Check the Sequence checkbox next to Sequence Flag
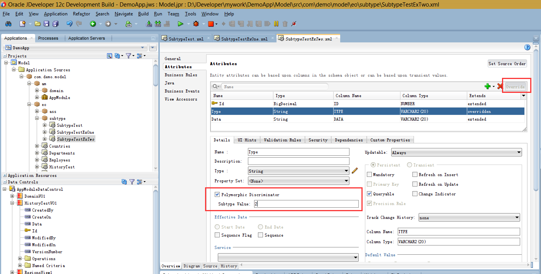Screen dimensions: 541x274 (x=260, y=235)
